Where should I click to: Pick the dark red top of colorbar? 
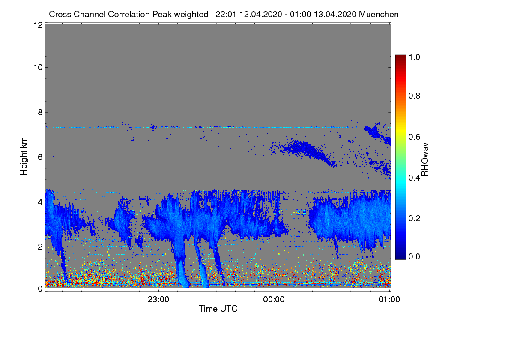(x=400, y=58)
